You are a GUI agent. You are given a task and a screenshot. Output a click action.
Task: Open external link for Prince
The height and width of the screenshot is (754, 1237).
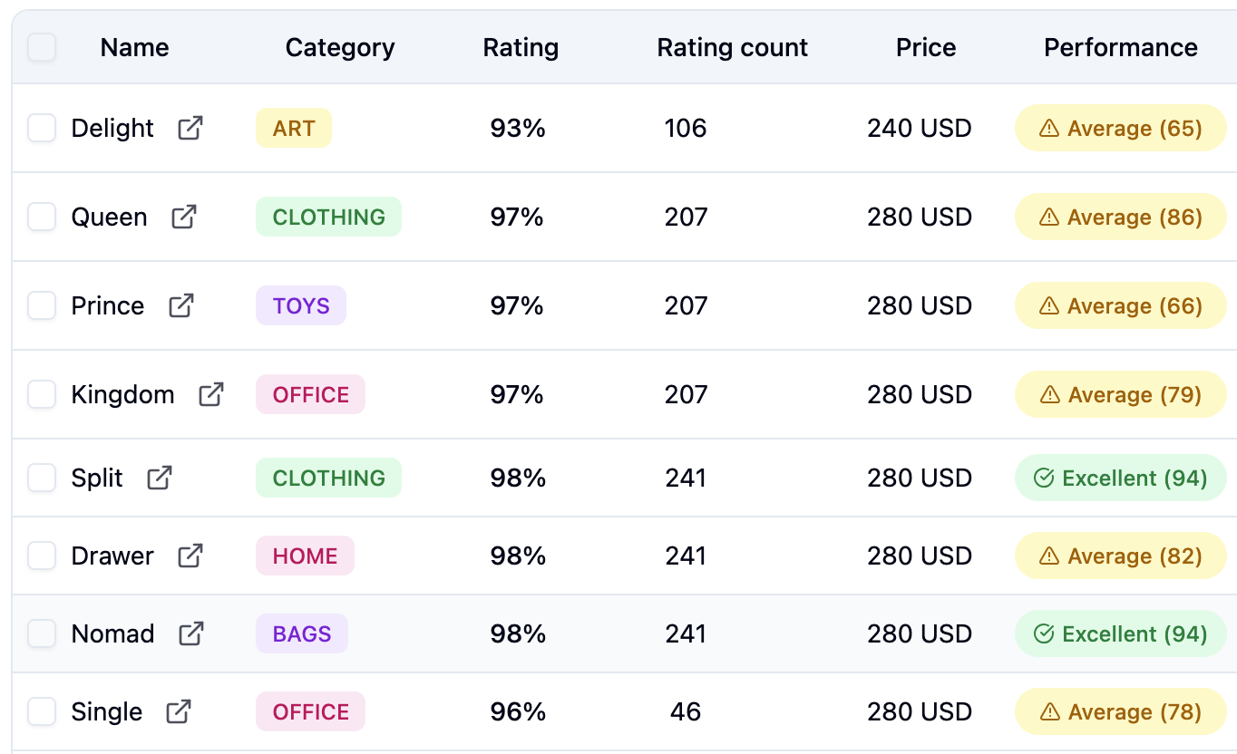[180, 305]
